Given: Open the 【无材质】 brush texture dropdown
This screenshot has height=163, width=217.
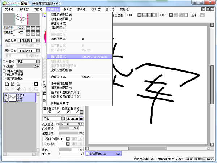Looking at the screenshot, I should [x=68, y=144].
